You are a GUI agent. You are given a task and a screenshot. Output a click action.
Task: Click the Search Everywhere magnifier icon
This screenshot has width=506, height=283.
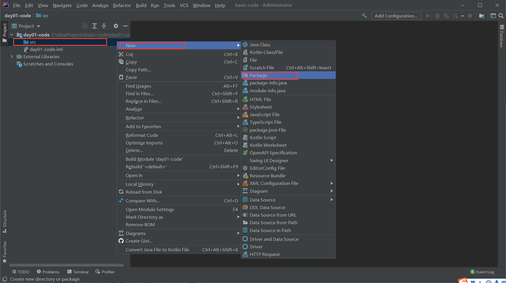click(x=501, y=16)
